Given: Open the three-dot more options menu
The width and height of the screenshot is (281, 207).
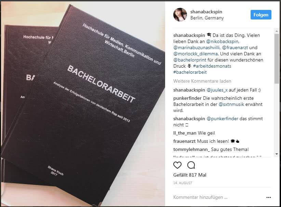Looking at the screenshot, I should [268, 197].
